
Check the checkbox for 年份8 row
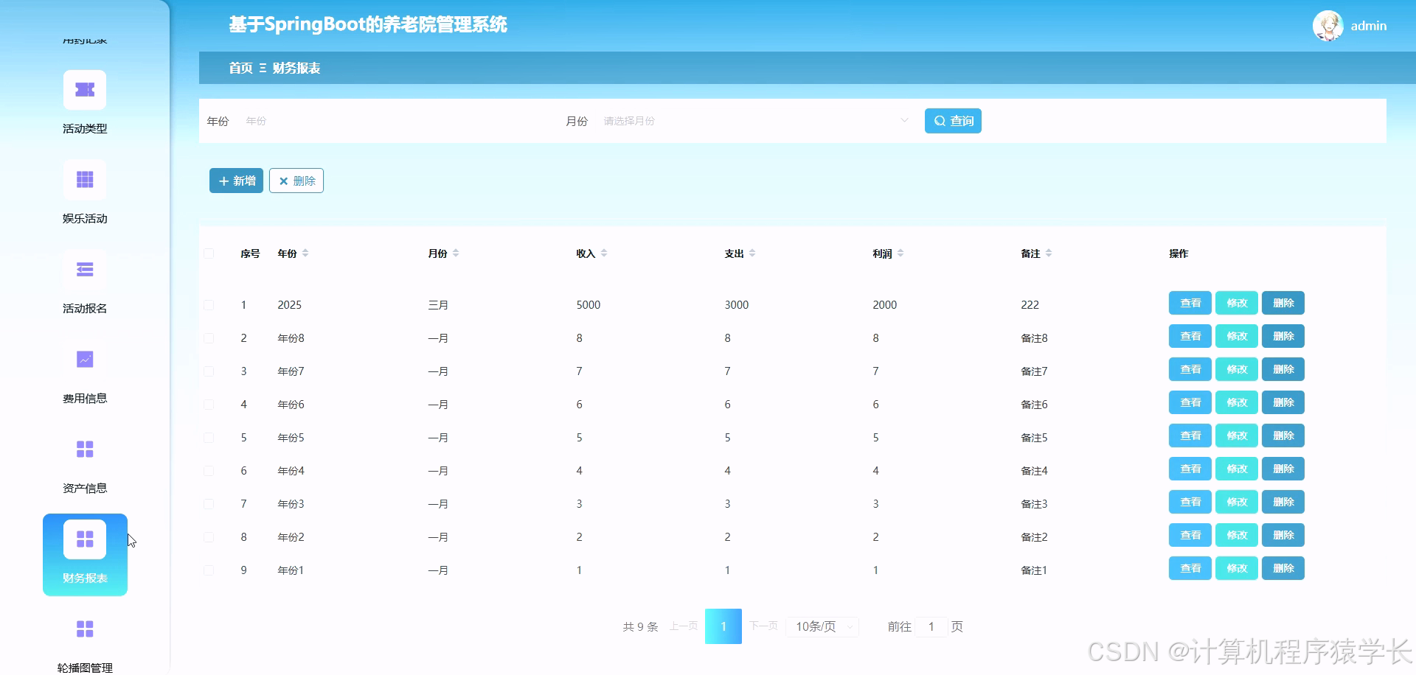coord(209,337)
